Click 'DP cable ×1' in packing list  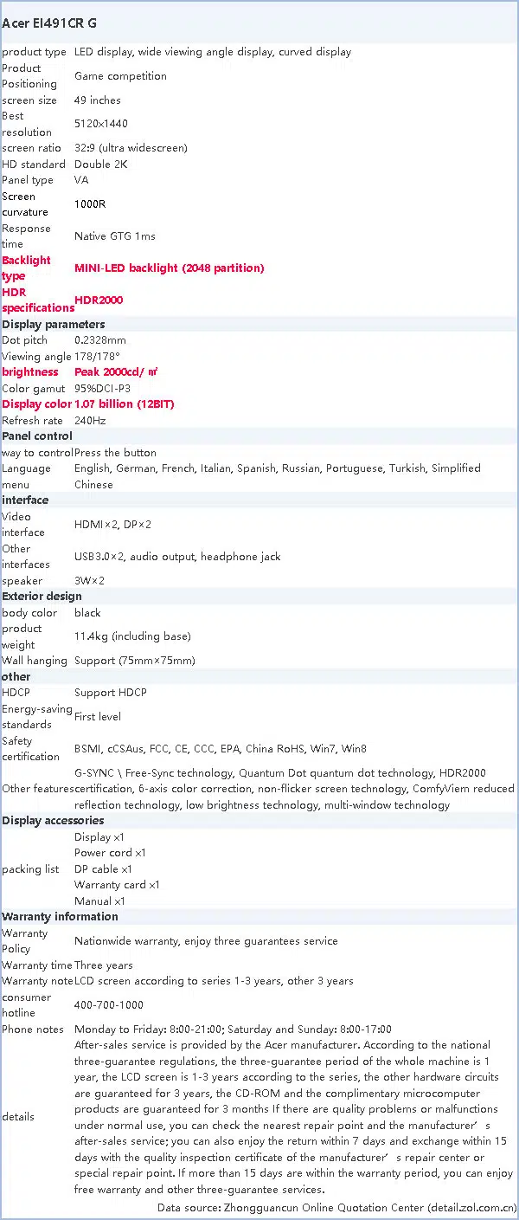tap(103, 869)
